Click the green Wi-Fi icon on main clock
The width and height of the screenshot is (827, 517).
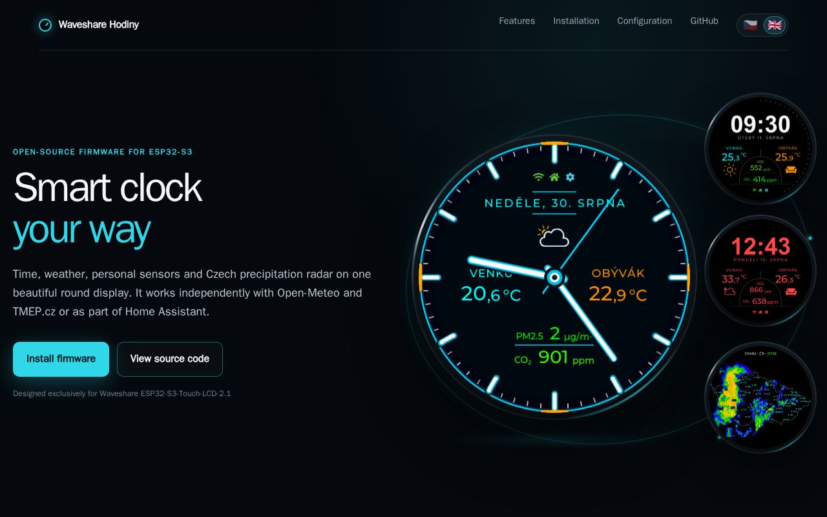tap(538, 177)
